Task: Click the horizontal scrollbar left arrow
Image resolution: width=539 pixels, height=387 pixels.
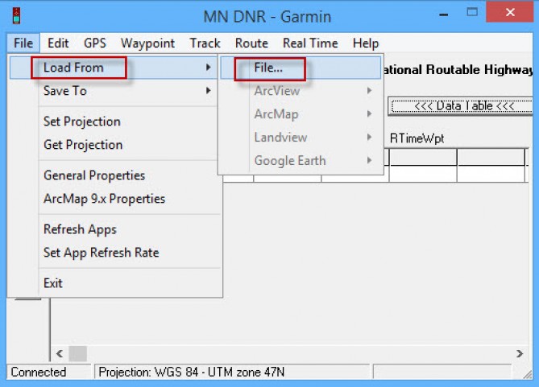Action: pos(60,353)
